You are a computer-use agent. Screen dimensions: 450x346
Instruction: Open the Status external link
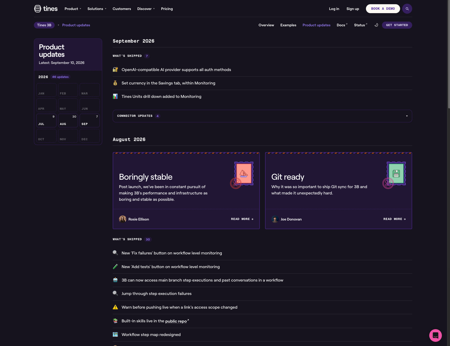coord(361,25)
